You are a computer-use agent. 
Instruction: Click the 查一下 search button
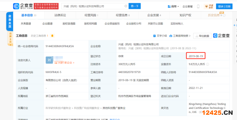135,6
